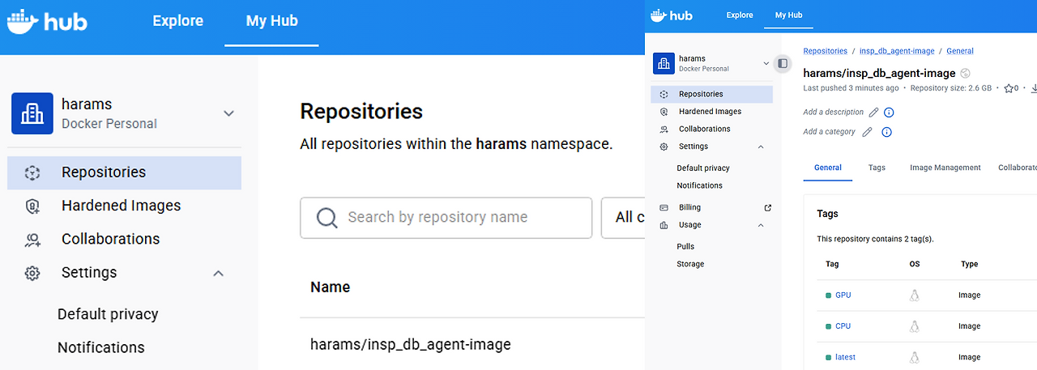
Task: Open Settings item in right detail page sidebar
Action: 711,147
